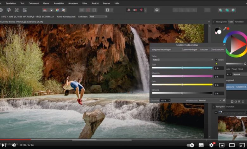Open the Filter menu
Viewport: 247px width, 149px height.
point(85,3)
